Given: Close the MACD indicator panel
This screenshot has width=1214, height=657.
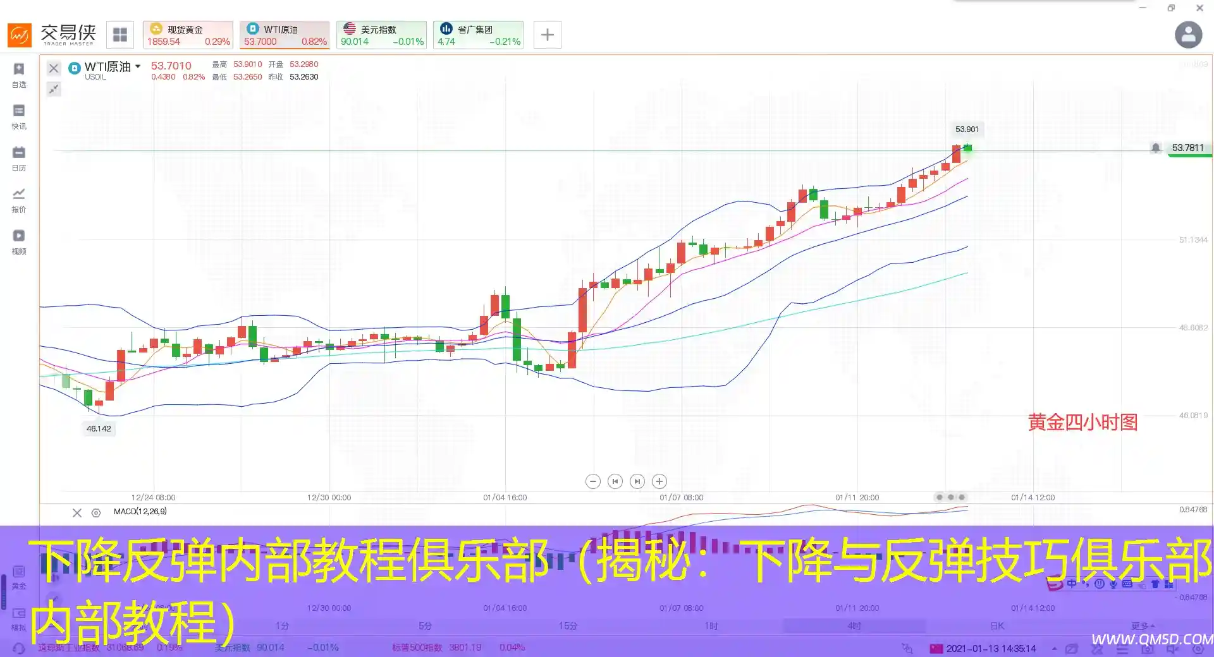Looking at the screenshot, I should coord(77,513).
